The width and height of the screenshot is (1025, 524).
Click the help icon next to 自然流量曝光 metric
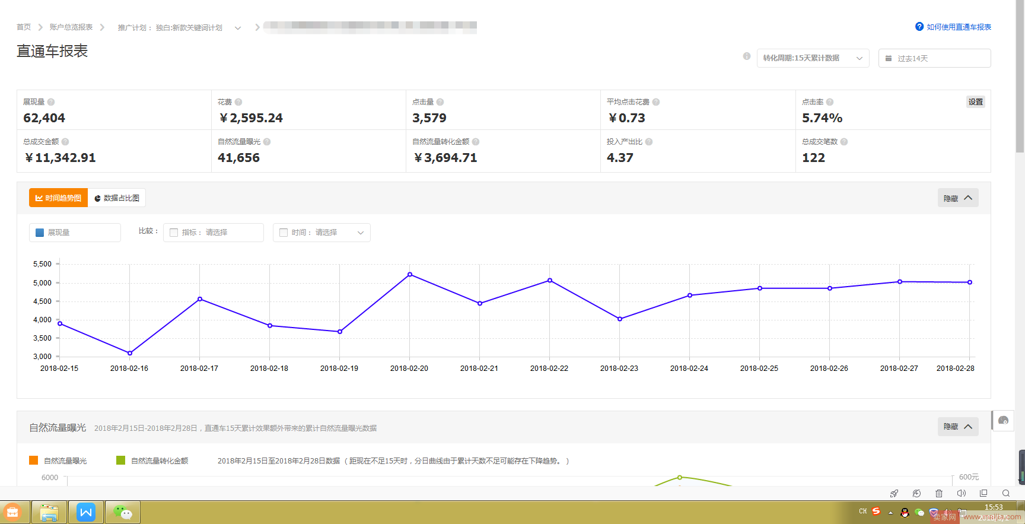tap(267, 142)
